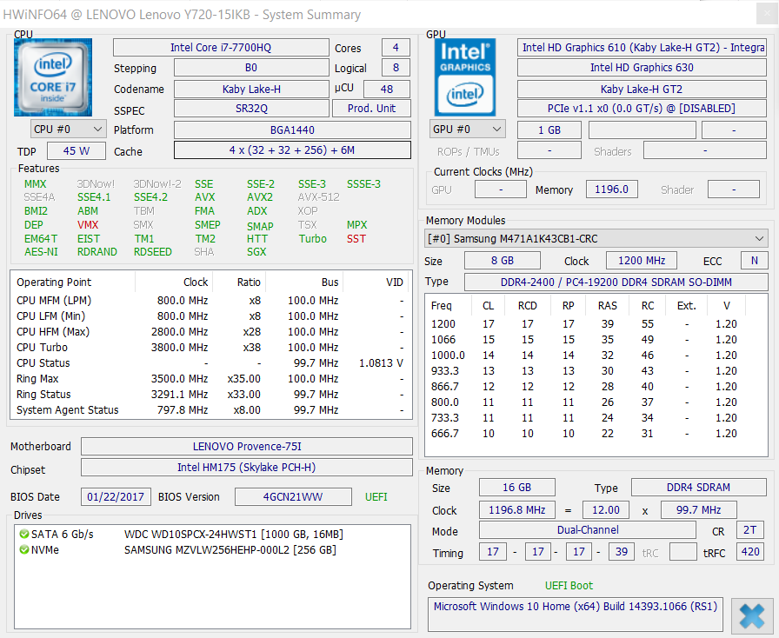Click the Prod. Unit field
779x638 pixels.
(x=371, y=109)
